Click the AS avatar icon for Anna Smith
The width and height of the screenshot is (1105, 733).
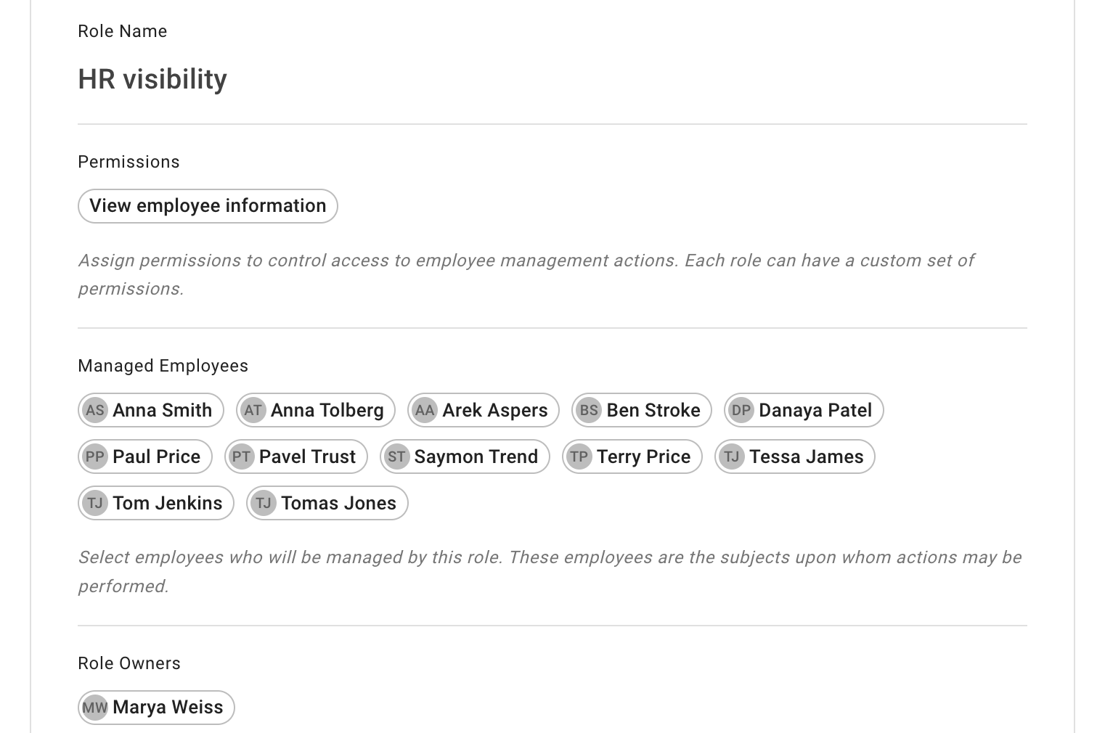click(95, 410)
